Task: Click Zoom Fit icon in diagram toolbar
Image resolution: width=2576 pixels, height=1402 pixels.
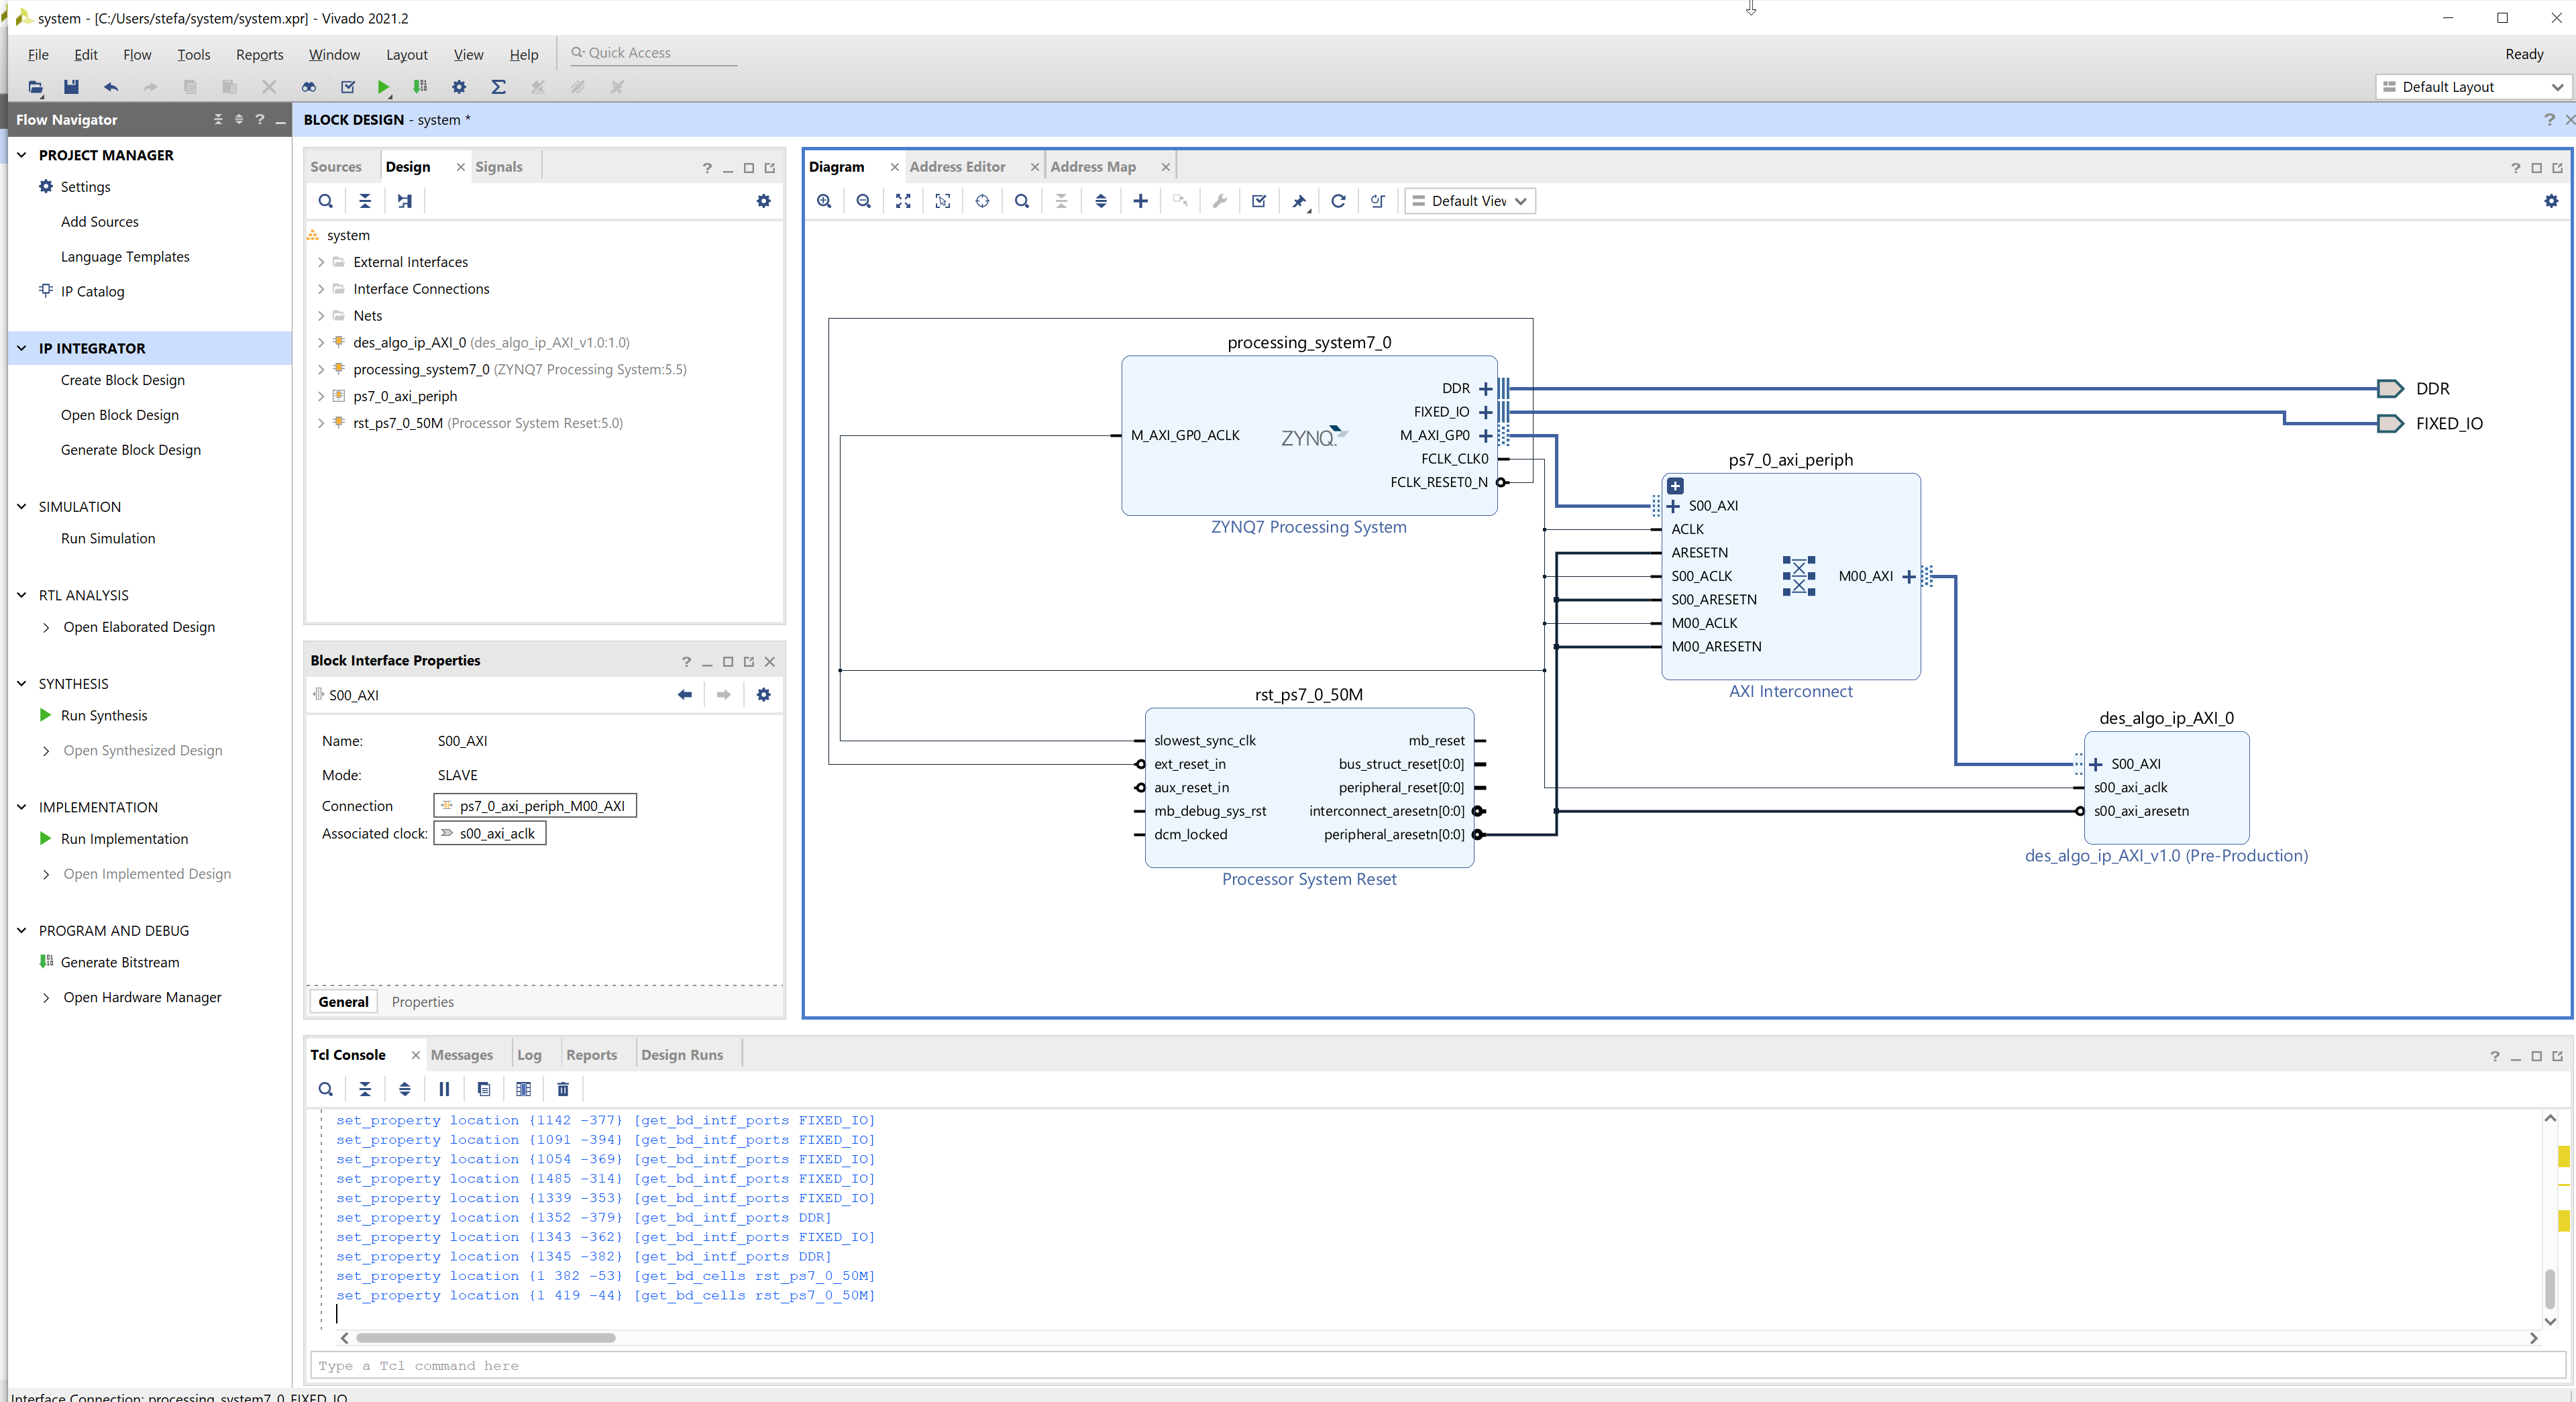Action: click(903, 201)
